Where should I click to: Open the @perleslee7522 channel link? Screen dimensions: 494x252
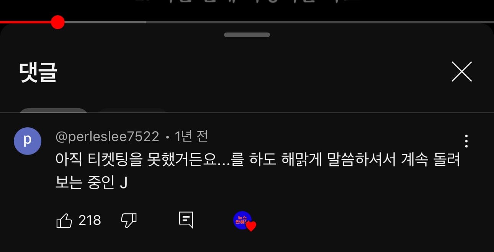tap(107, 137)
